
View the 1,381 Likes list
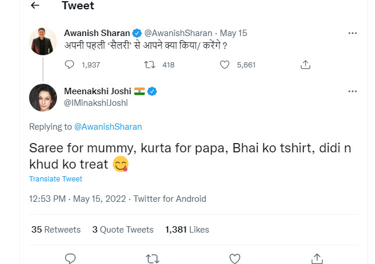point(187,230)
